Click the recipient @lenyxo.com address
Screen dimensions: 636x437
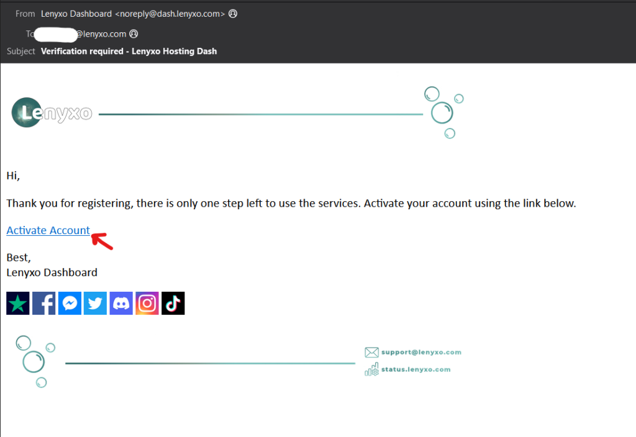[x=101, y=34]
